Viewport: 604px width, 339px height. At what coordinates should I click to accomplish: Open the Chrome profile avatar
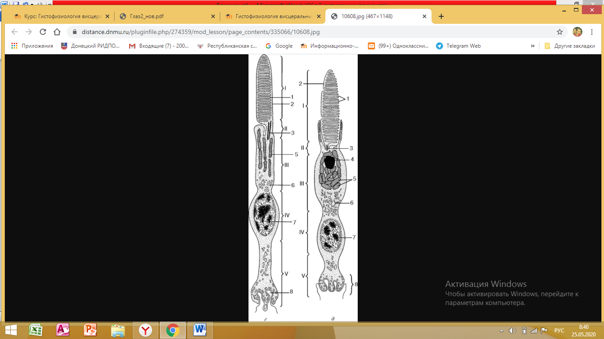click(x=577, y=32)
